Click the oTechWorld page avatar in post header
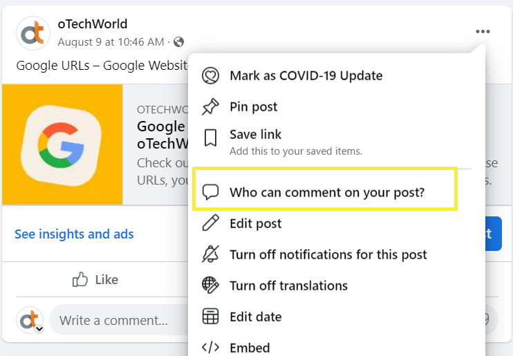The height and width of the screenshot is (356, 513). point(33,33)
